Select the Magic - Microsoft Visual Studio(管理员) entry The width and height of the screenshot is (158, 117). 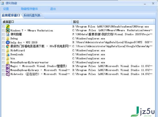39,66
